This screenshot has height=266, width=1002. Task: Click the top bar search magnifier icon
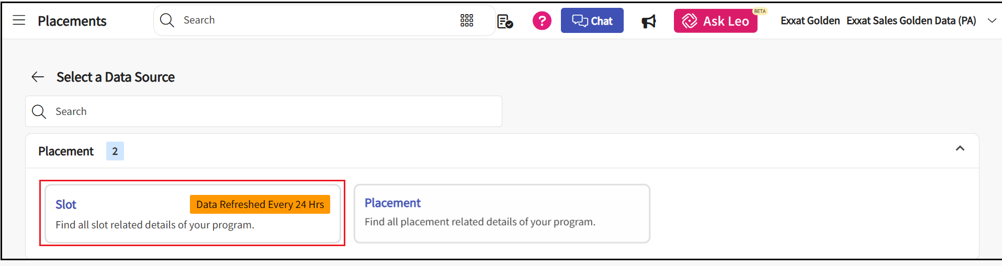167,20
